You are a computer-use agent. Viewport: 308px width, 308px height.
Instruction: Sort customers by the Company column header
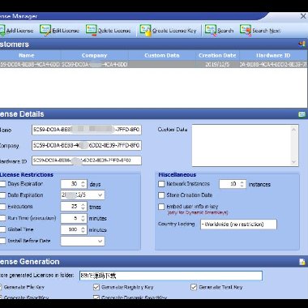click(x=94, y=55)
